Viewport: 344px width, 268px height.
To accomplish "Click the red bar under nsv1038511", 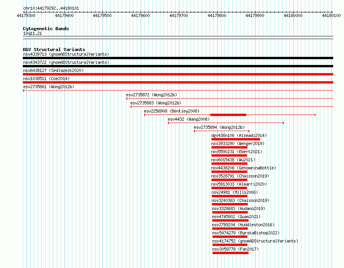I will [x=178, y=82].
